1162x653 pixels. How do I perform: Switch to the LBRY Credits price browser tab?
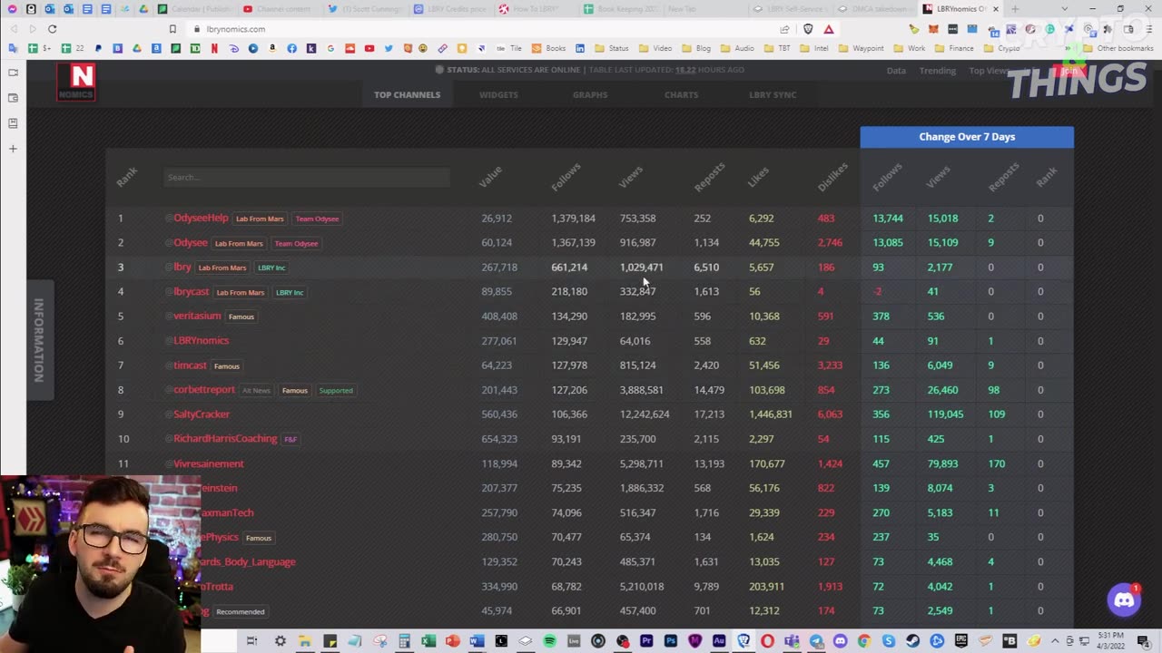click(450, 9)
